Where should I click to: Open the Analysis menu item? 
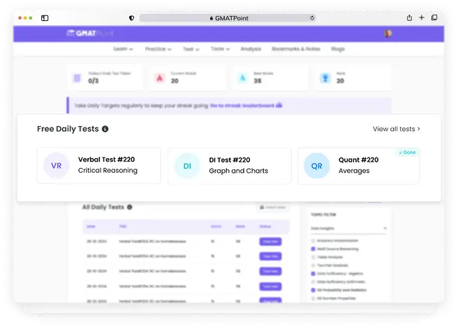coord(251,49)
